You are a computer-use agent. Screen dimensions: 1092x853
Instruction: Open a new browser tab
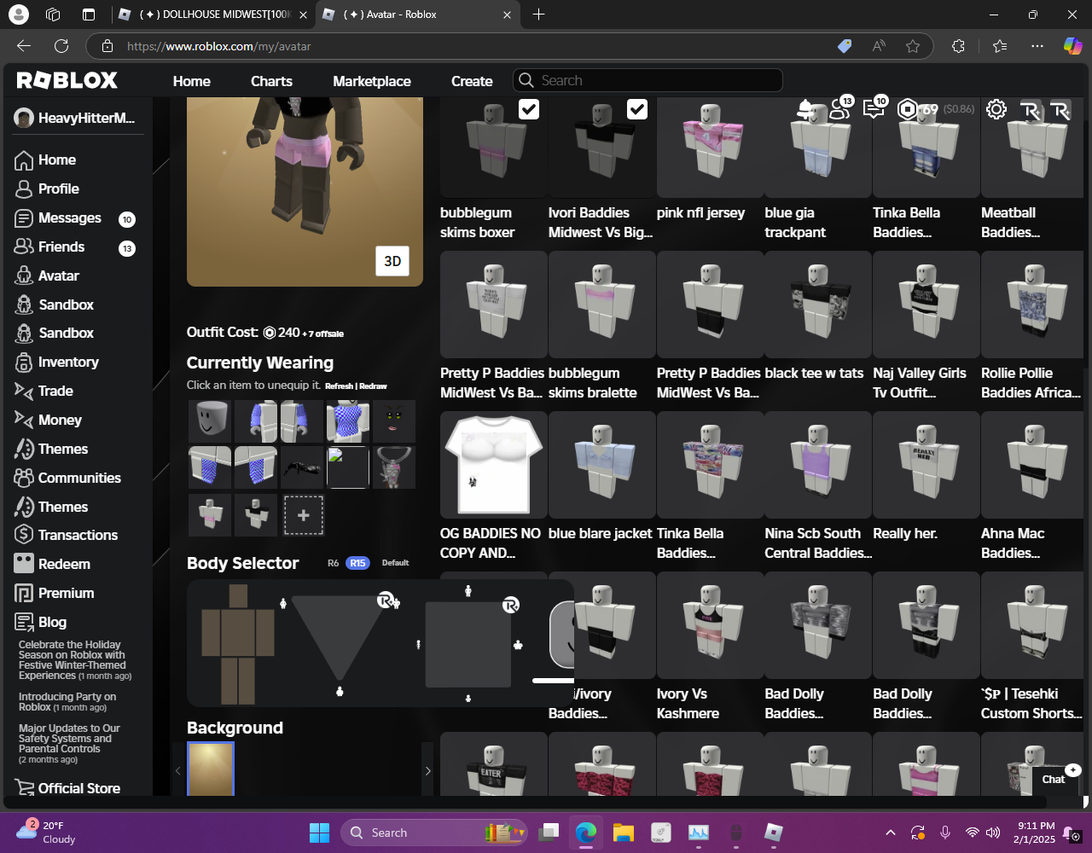[x=538, y=15]
